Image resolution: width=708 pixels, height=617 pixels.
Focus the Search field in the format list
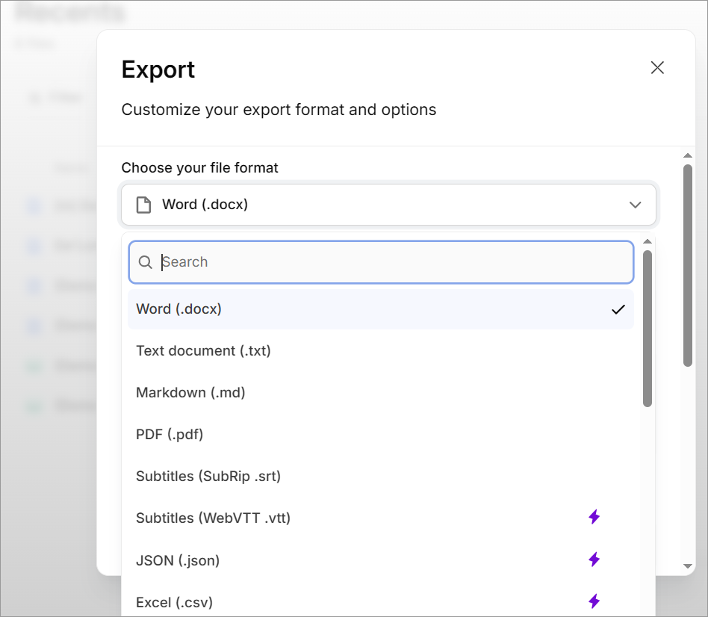(381, 262)
